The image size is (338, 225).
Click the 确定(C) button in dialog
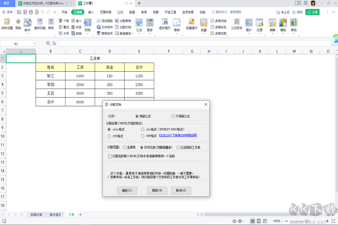pos(127,190)
